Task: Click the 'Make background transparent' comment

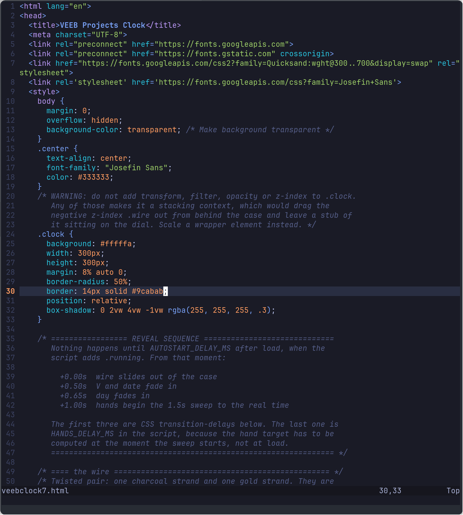Action: pos(260,130)
